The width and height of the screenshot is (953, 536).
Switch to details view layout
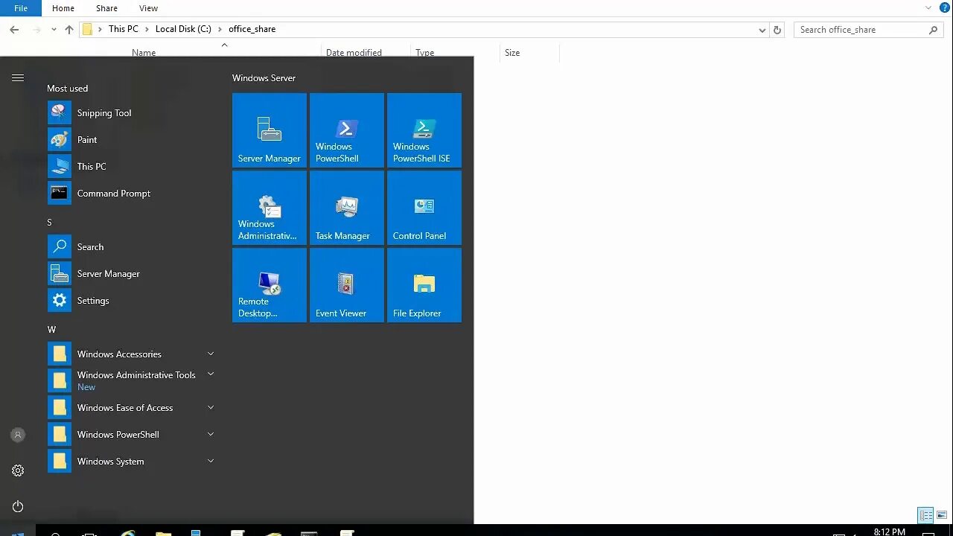pos(925,515)
